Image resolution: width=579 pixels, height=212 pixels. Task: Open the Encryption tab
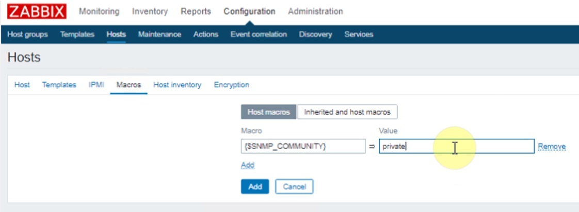(231, 85)
